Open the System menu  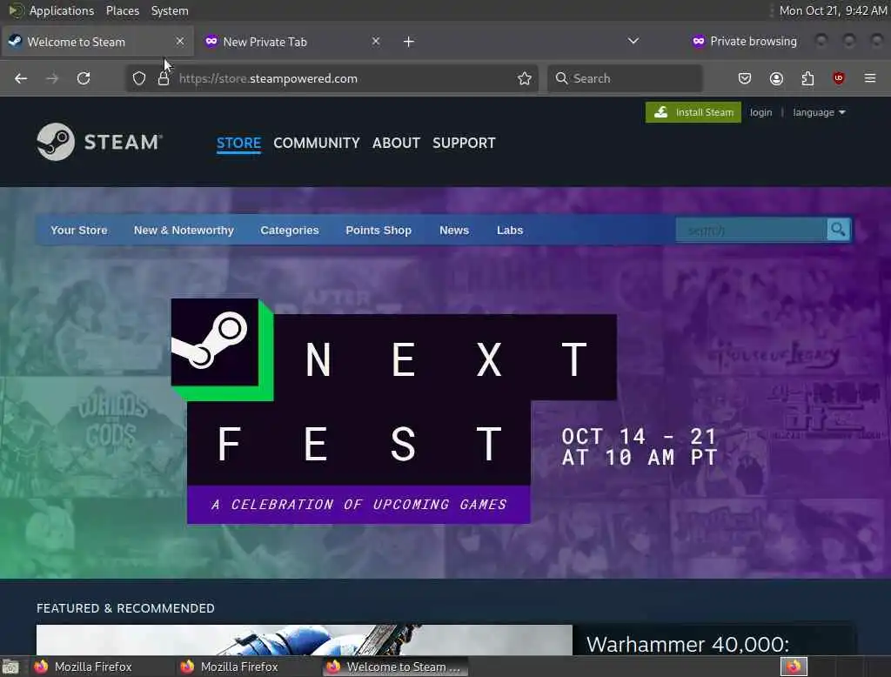tap(170, 10)
